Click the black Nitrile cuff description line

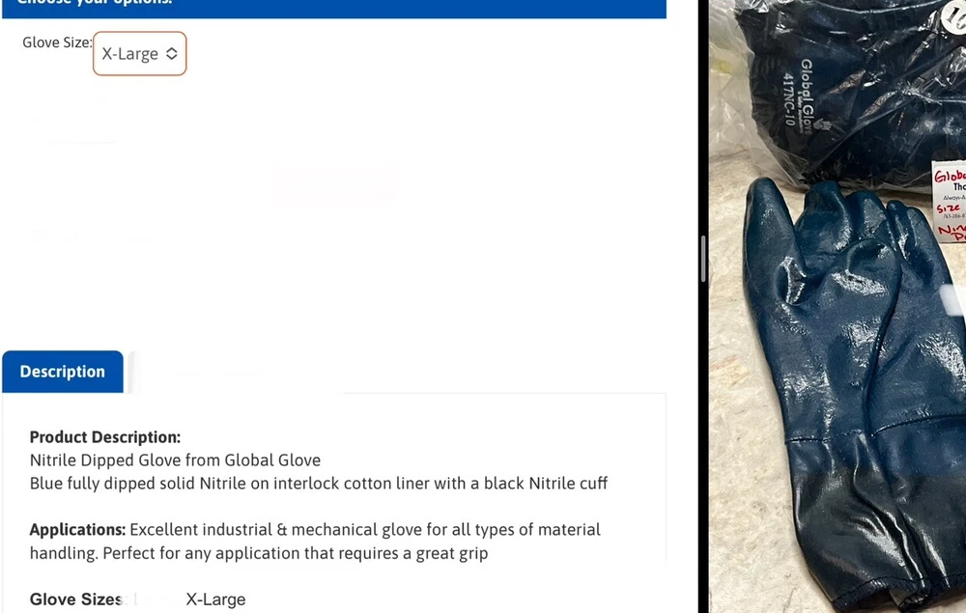click(319, 483)
